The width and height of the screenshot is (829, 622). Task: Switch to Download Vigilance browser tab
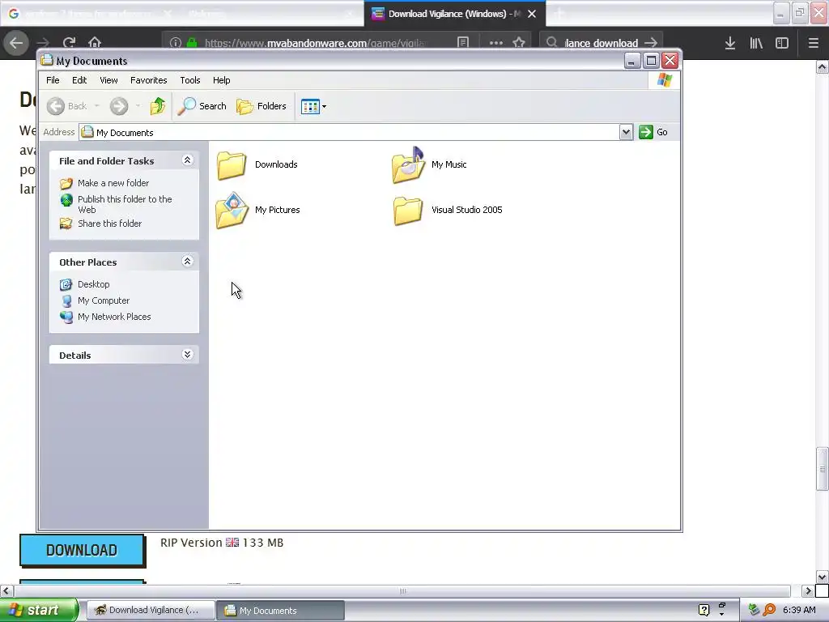tap(455, 14)
